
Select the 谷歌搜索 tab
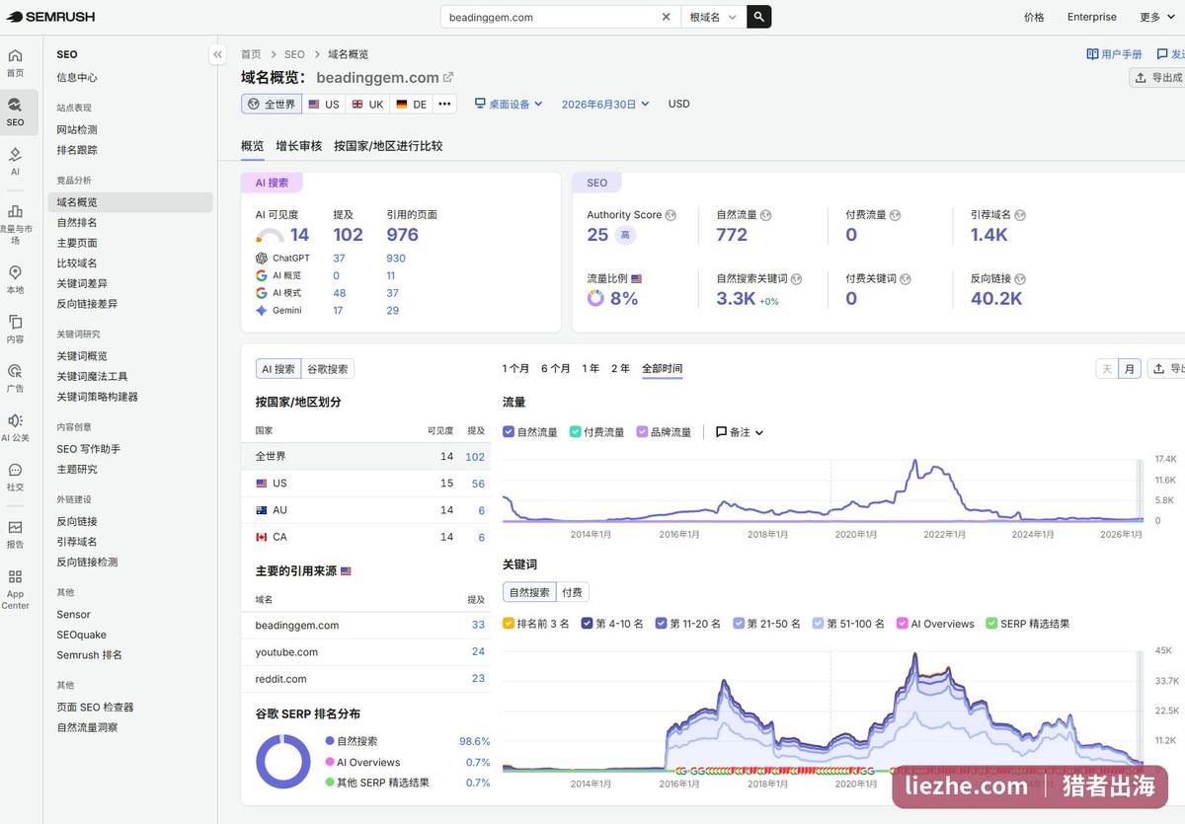point(328,369)
